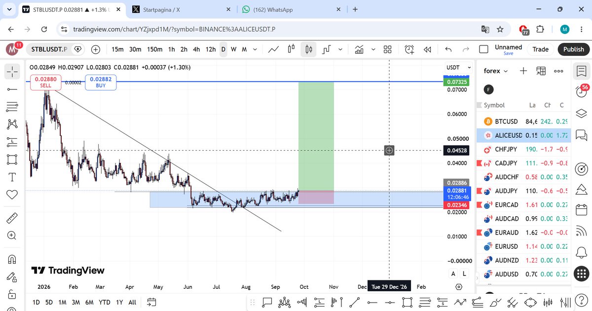The image size is (592, 311).
Task: Select the ruler measure tool
Action: pyautogui.click(x=12, y=218)
